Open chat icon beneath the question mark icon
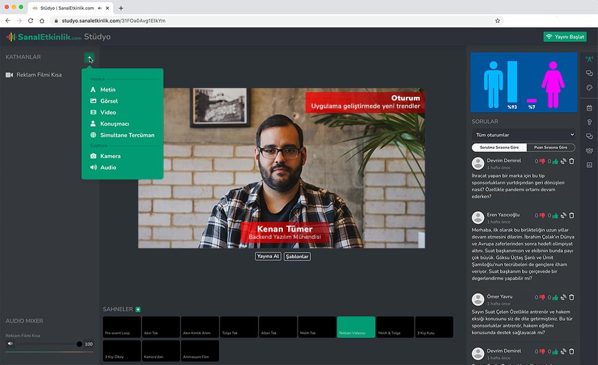 coord(589,136)
